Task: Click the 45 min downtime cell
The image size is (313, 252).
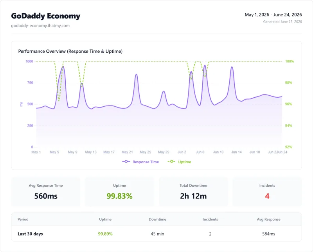Action: pos(158,234)
